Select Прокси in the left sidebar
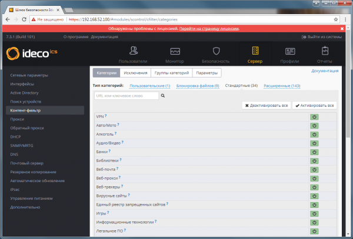Viewport: 353px width, 239px height. [17, 119]
